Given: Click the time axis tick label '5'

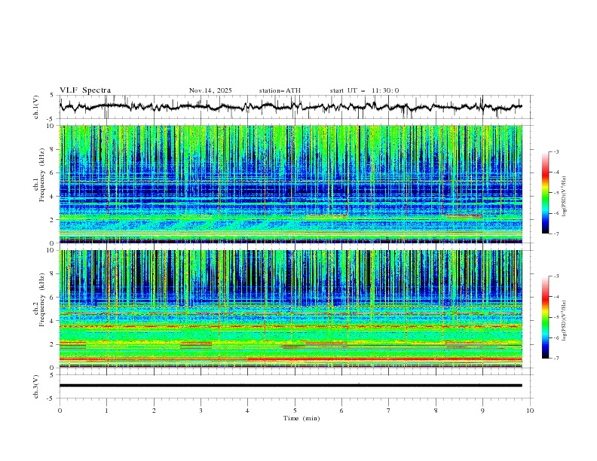Looking at the screenshot, I should pos(295,411).
